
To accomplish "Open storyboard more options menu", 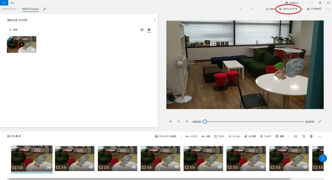I will coord(320,137).
